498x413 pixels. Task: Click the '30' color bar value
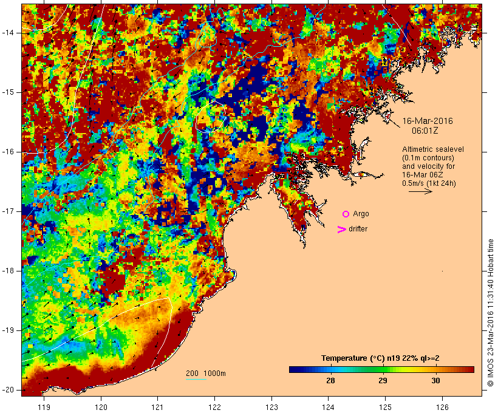(x=436, y=381)
